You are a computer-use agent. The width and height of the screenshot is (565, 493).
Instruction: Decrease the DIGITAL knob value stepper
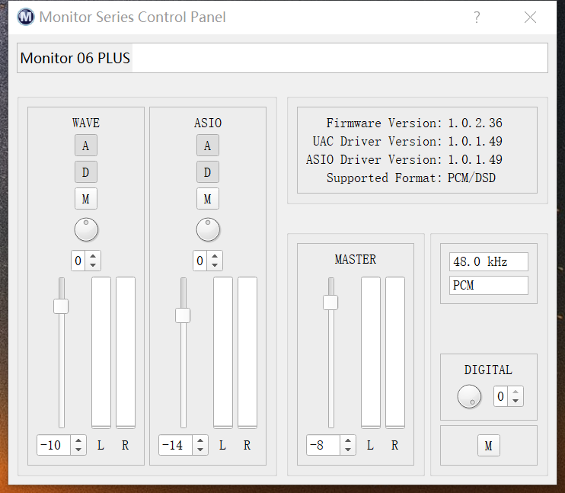(x=516, y=401)
